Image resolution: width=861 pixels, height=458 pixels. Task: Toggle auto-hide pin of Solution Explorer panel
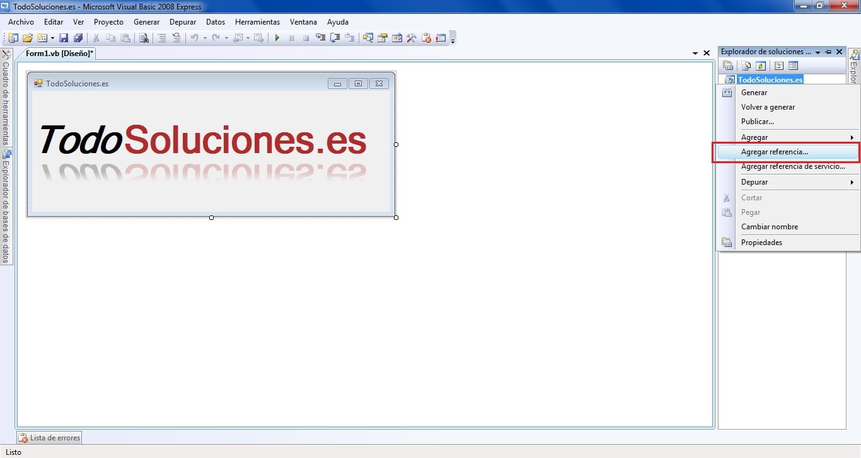point(828,52)
